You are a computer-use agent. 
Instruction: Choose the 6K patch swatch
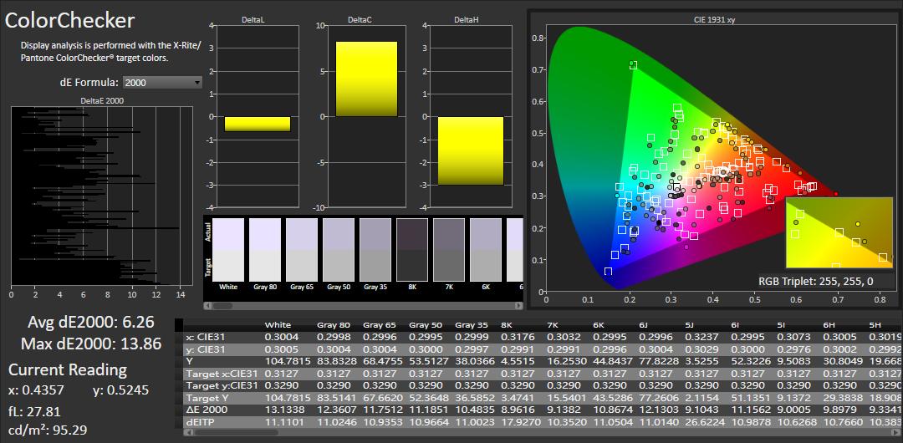(x=486, y=249)
